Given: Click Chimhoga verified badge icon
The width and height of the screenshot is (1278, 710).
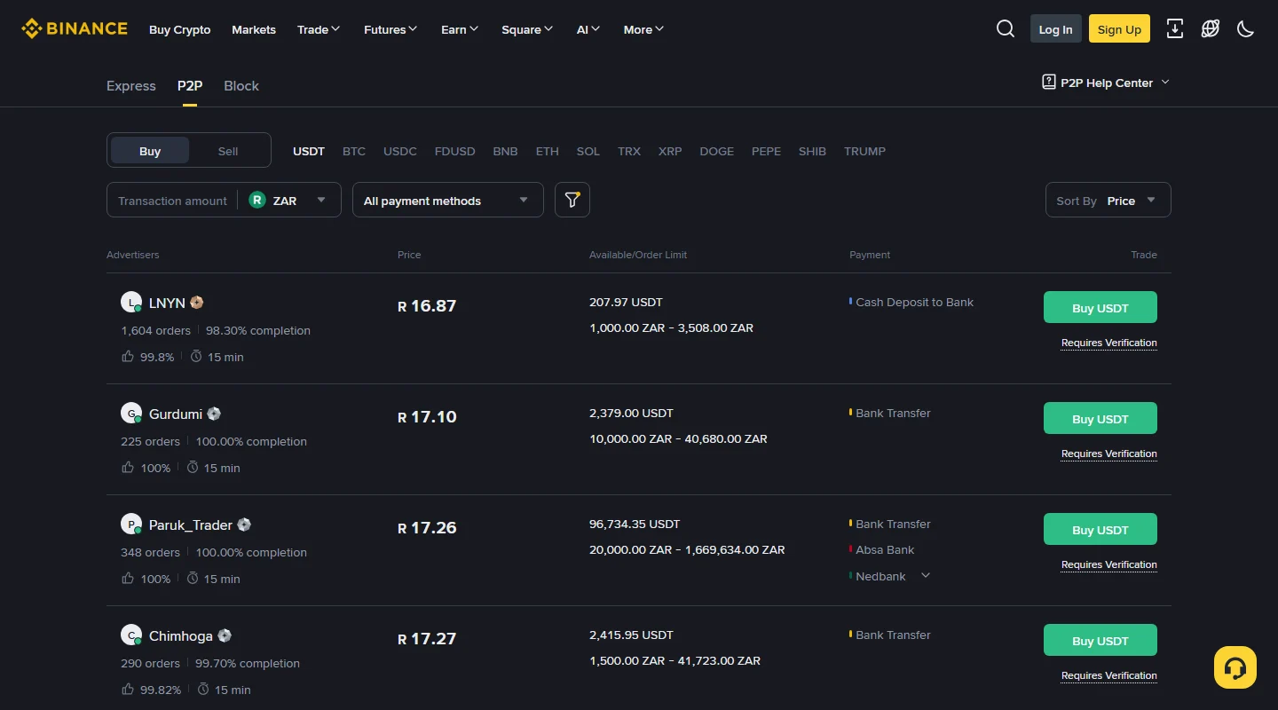Looking at the screenshot, I should coord(225,635).
